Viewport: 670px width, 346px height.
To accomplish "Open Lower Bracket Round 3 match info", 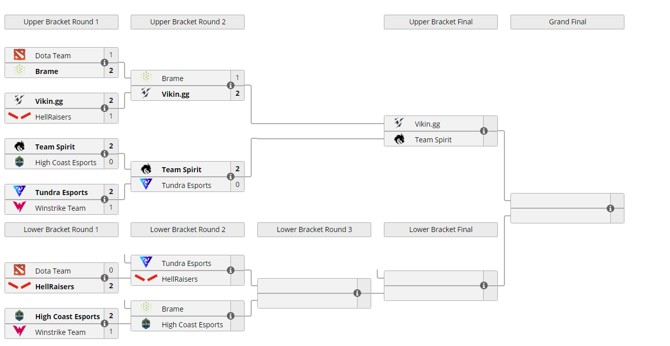I will (357, 293).
